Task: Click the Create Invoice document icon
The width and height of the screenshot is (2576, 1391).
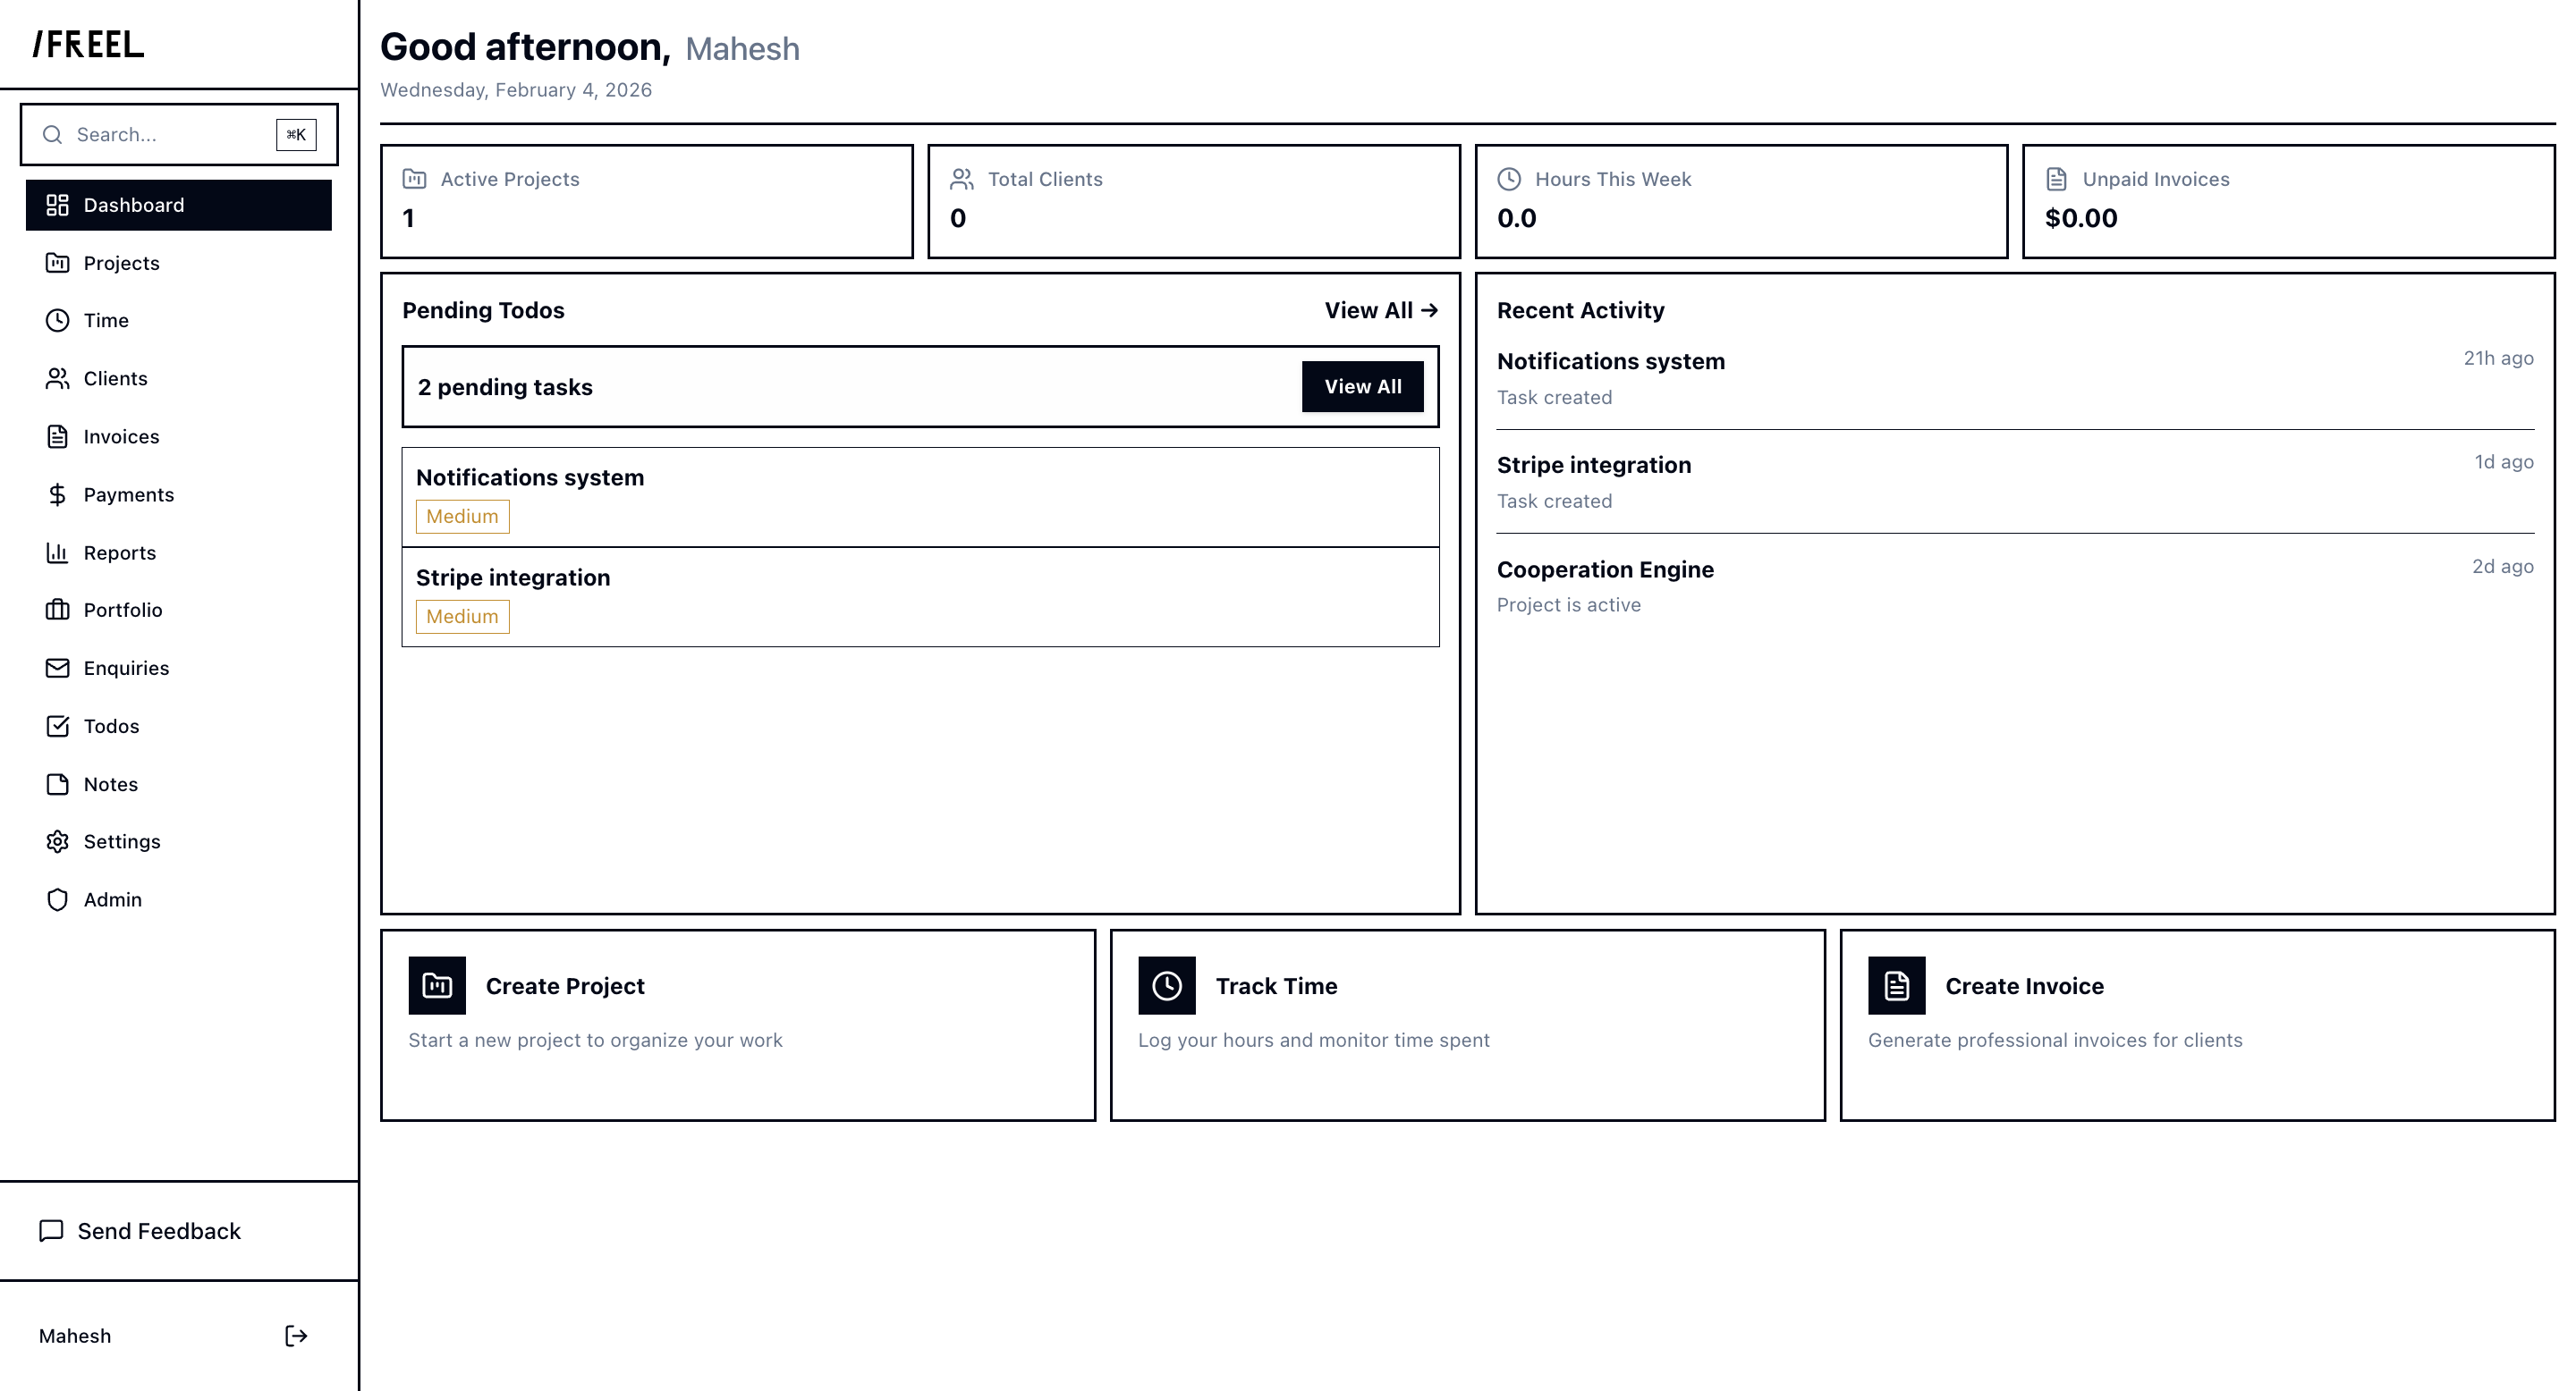Action: click(1896, 986)
